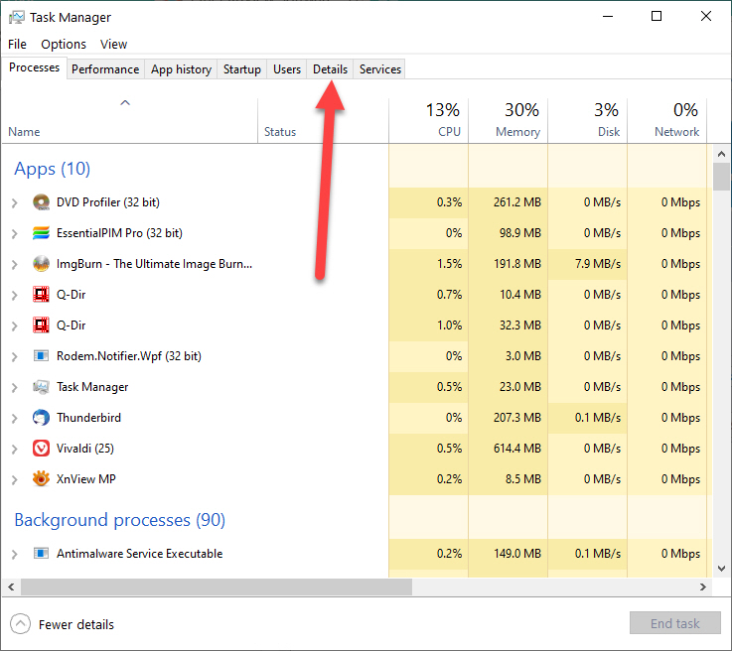The image size is (732, 651).
Task: Click the vertical scrollbar down arrow
Action: (722, 569)
